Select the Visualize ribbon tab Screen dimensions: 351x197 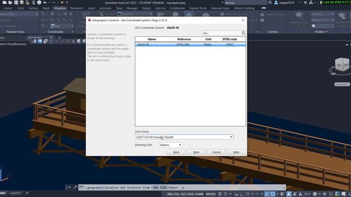(x=60, y=8)
